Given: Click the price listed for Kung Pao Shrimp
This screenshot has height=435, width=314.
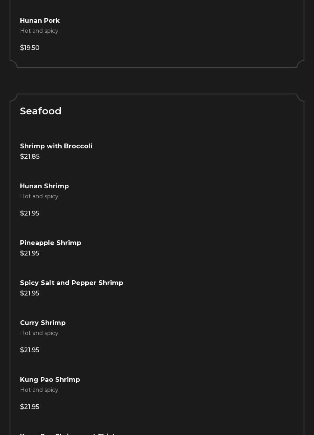Looking at the screenshot, I should tap(30, 407).
